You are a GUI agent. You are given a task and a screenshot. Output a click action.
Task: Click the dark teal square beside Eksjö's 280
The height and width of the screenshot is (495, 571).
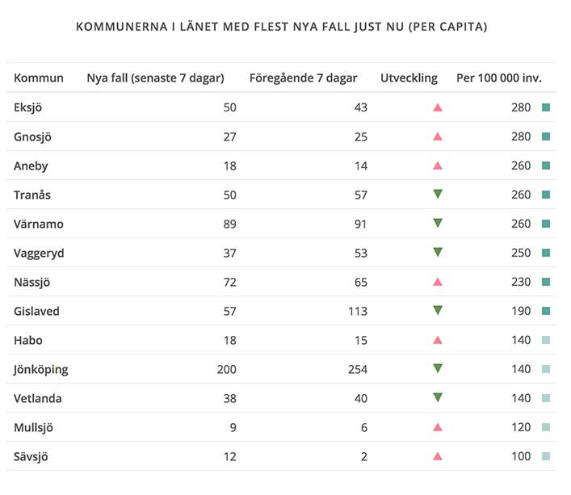tap(546, 107)
